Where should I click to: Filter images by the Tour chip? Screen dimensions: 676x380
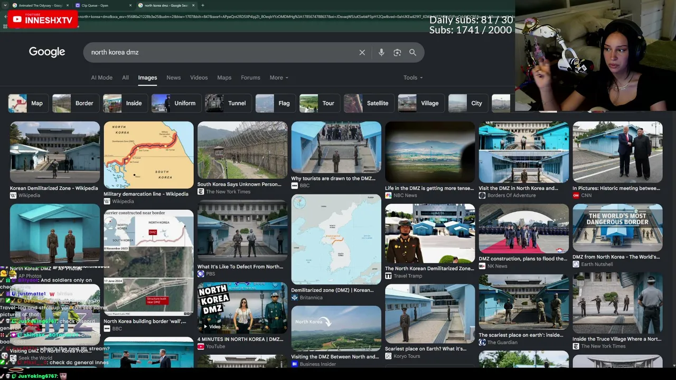(x=320, y=103)
